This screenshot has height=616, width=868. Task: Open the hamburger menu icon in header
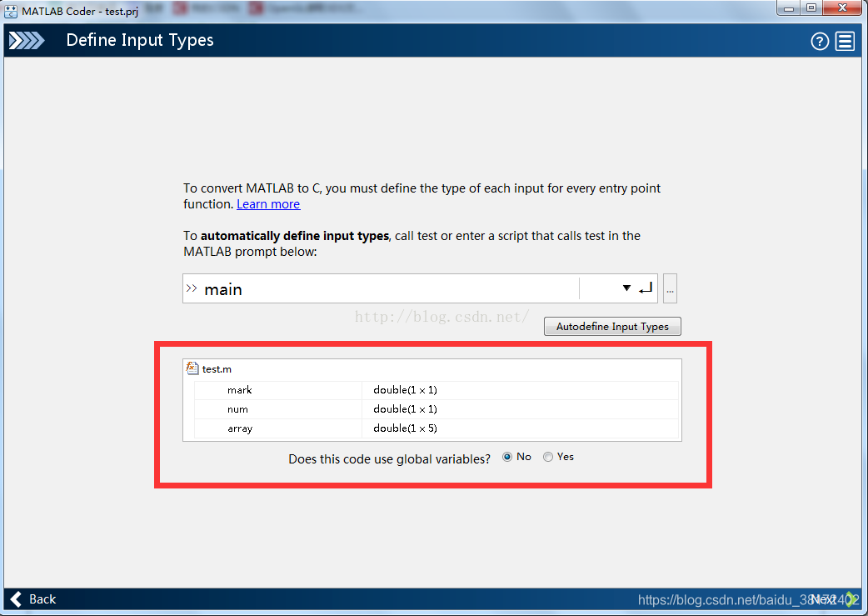(846, 41)
